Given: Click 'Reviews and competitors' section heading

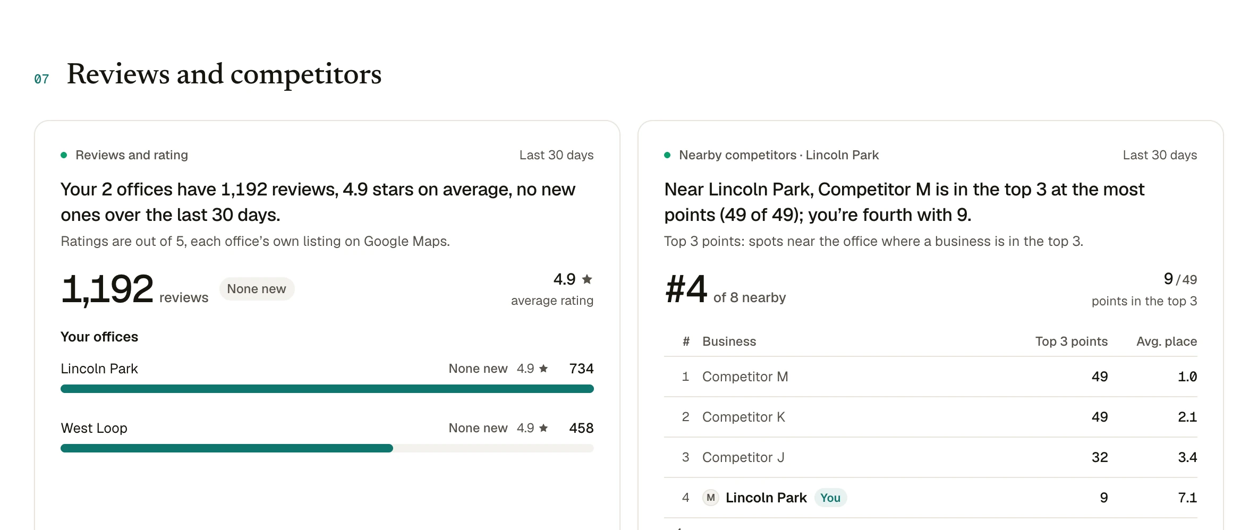Looking at the screenshot, I should (x=224, y=74).
